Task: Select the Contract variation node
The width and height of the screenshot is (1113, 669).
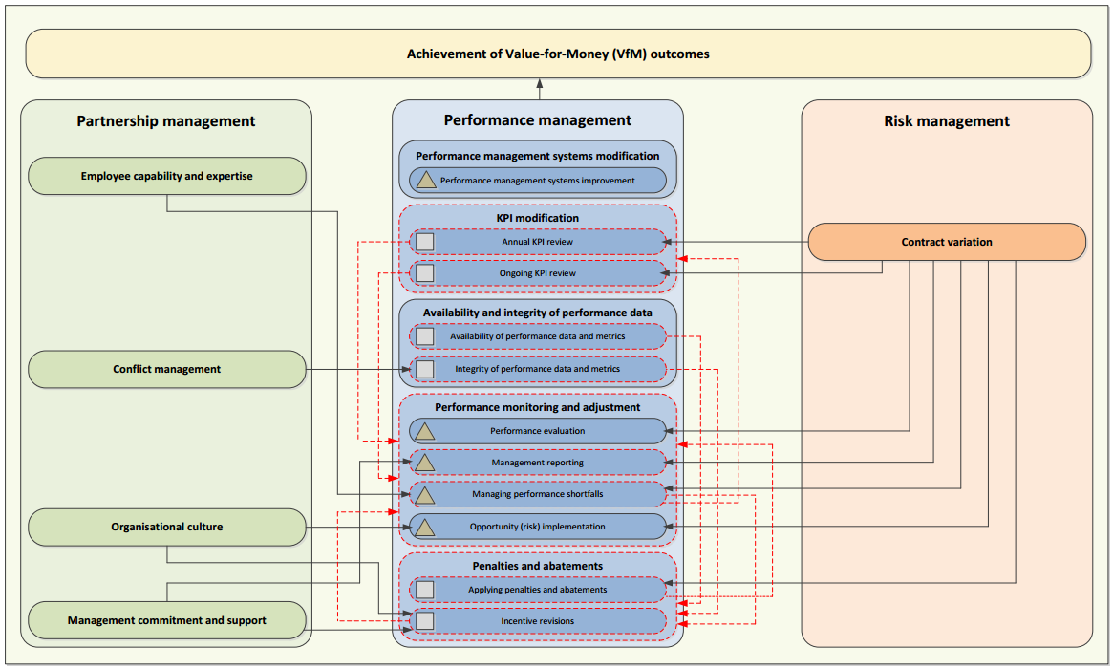Action: pos(946,242)
